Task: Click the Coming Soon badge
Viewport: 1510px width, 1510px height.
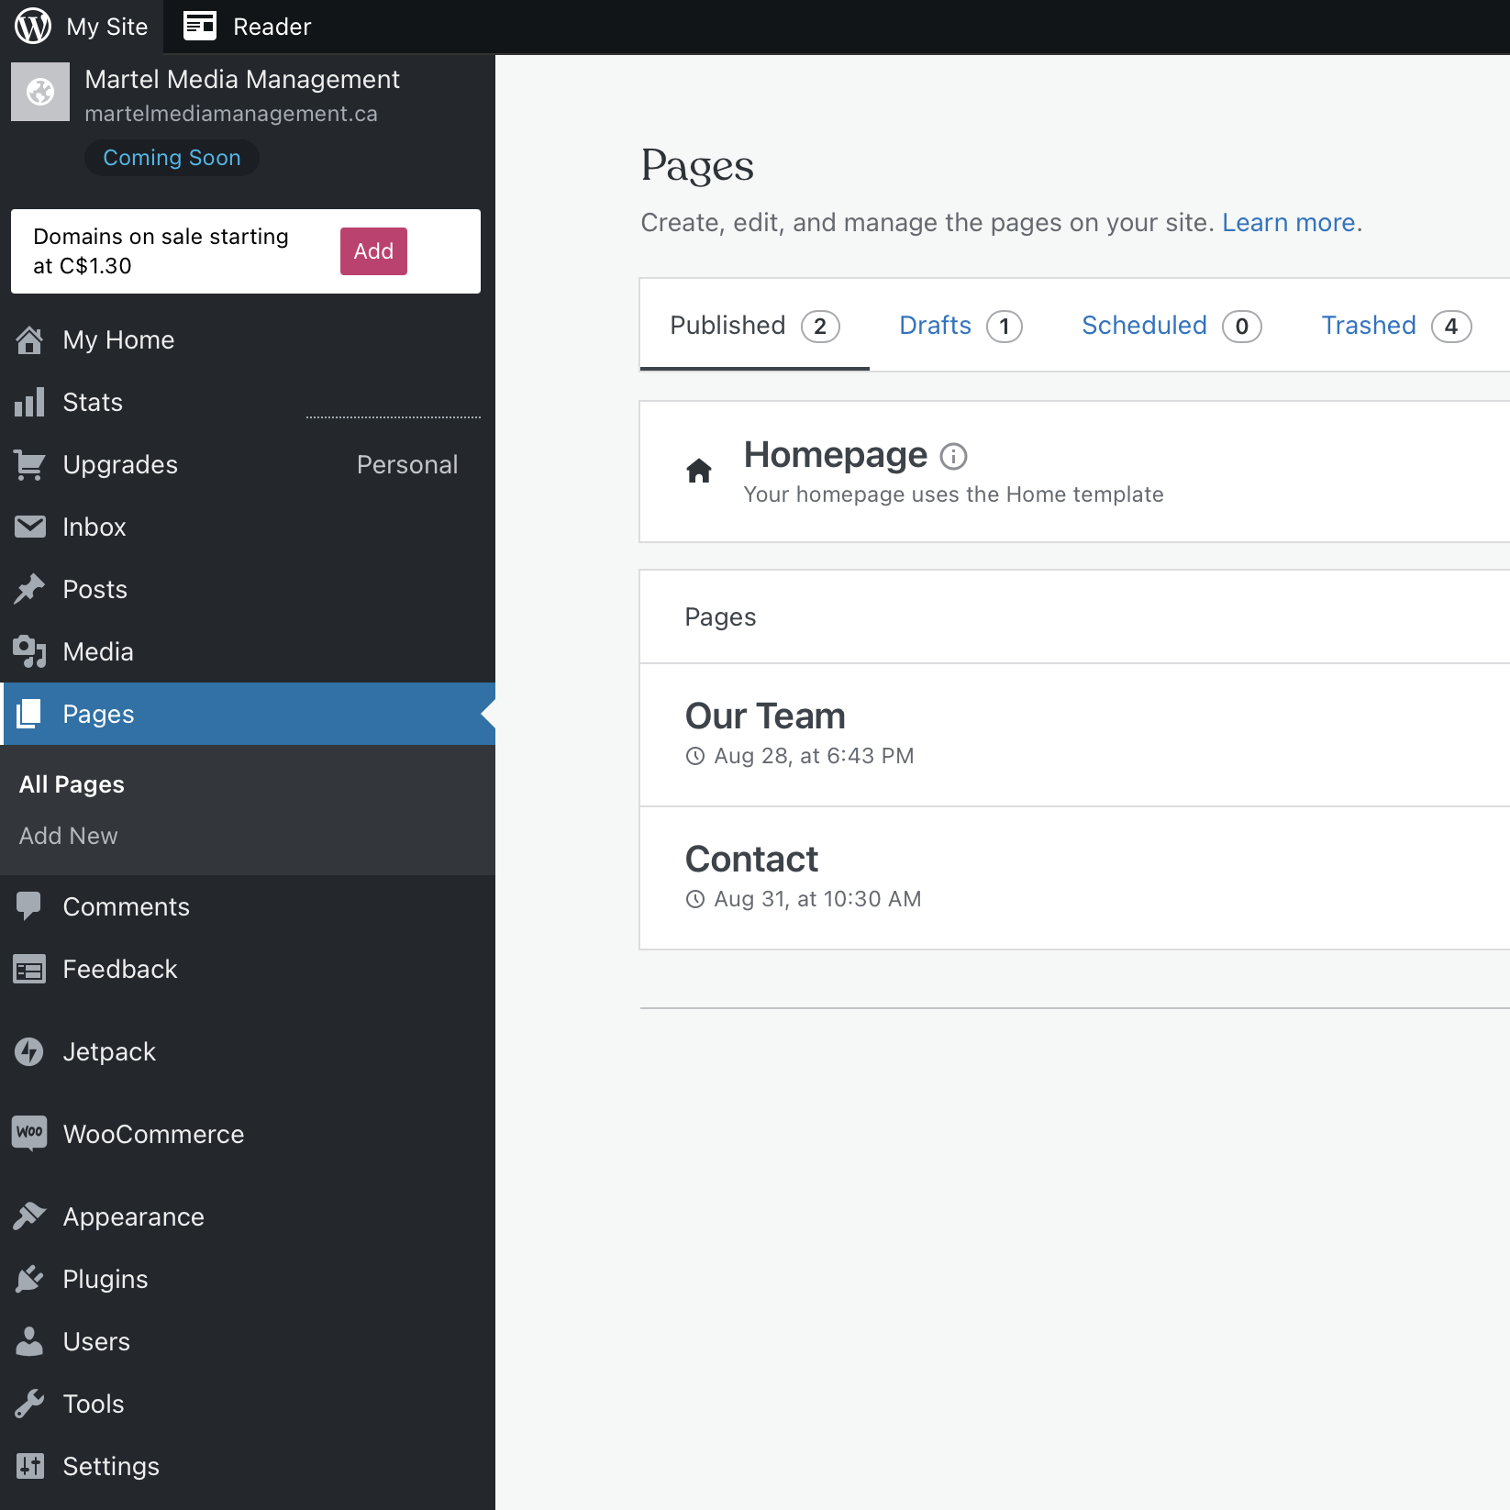Action: (172, 158)
